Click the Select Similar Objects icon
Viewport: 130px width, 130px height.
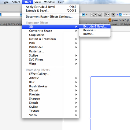[x=93, y=15]
